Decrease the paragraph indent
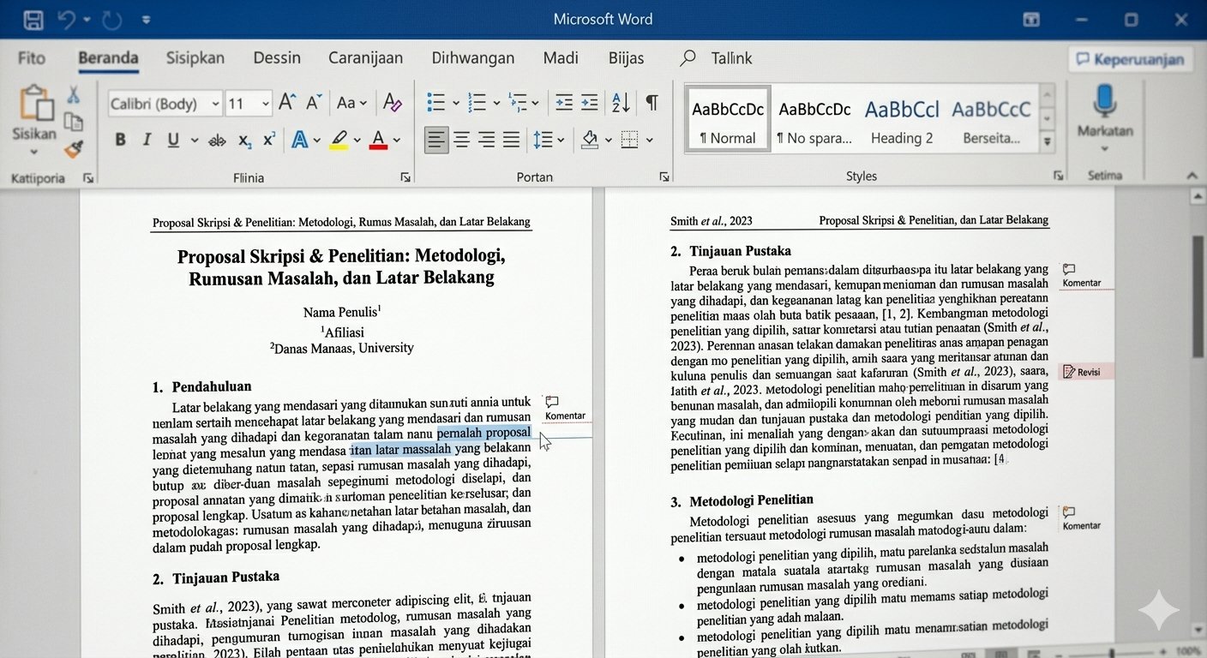The height and width of the screenshot is (658, 1207). click(x=564, y=103)
